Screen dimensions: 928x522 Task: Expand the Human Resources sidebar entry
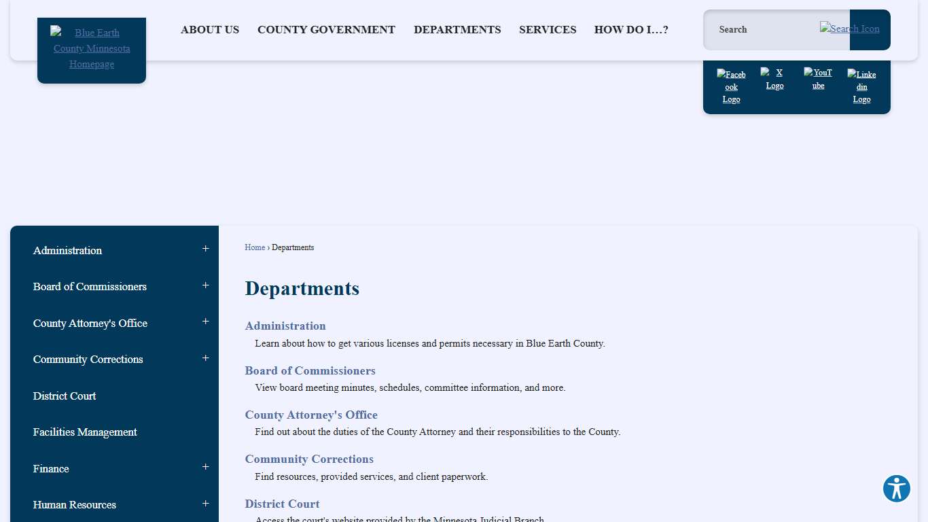205,504
